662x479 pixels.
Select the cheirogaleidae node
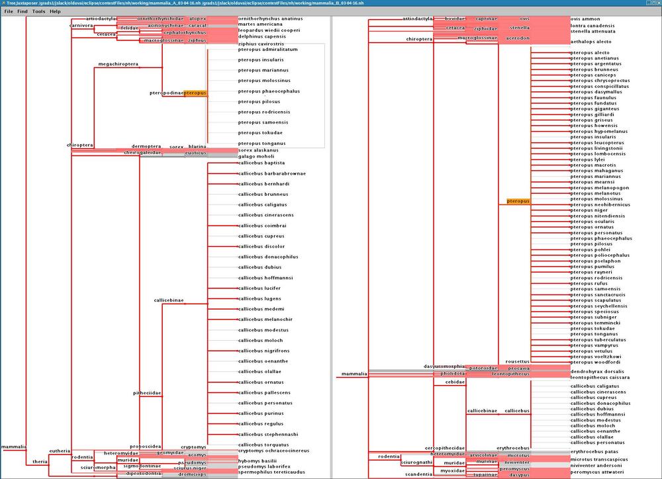pyautogui.click(x=142, y=153)
